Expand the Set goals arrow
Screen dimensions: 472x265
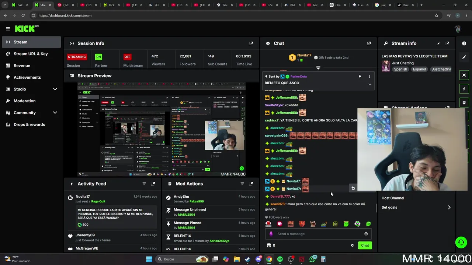coord(449,208)
